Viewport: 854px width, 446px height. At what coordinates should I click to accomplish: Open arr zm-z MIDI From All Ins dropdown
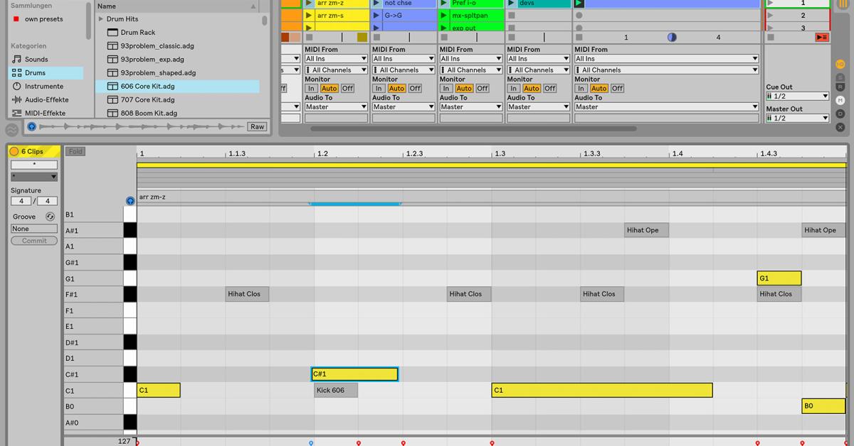[x=336, y=59]
